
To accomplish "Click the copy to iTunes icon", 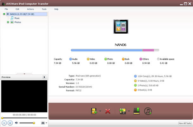I will click(148, 111).
